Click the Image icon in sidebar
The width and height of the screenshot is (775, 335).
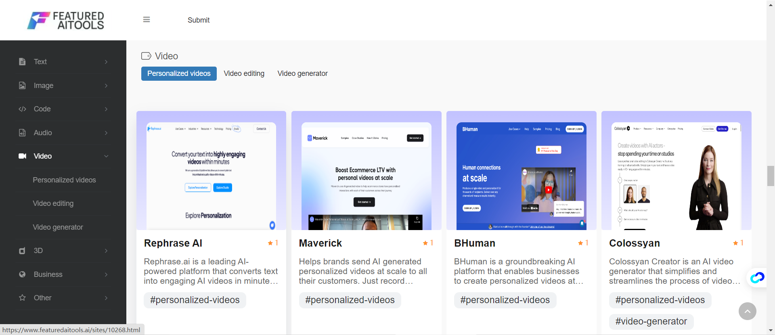(x=22, y=86)
